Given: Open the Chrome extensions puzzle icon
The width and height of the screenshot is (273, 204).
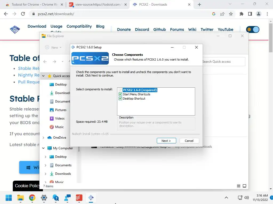Looking at the screenshot, I should 242,14.
